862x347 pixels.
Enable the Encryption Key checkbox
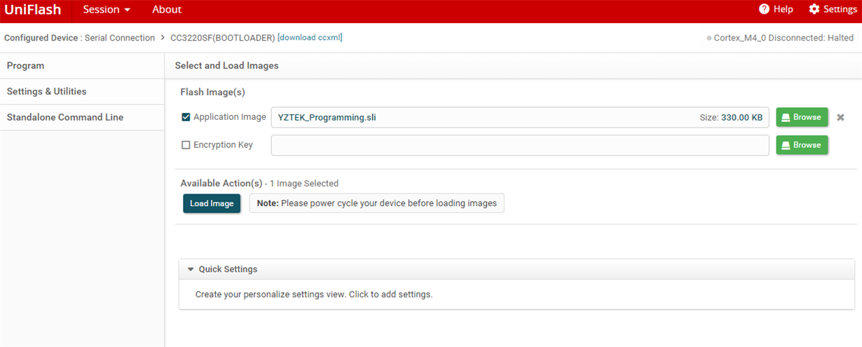tap(186, 145)
